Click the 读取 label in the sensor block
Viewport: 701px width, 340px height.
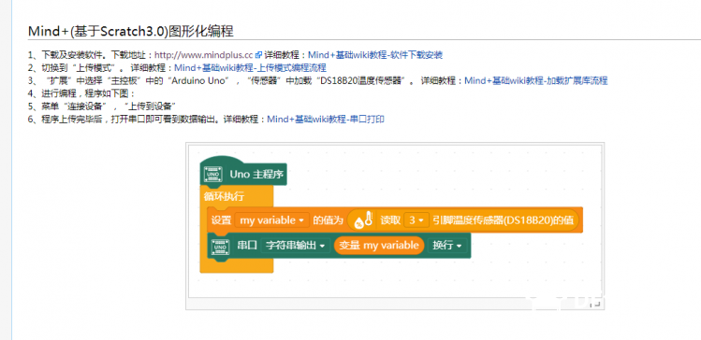click(x=390, y=220)
